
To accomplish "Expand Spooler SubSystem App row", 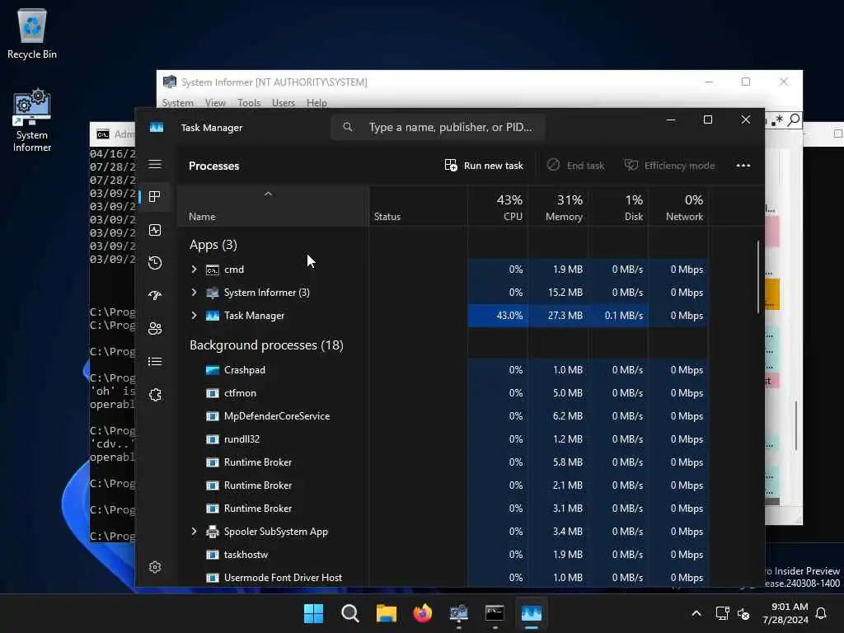I will [195, 532].
